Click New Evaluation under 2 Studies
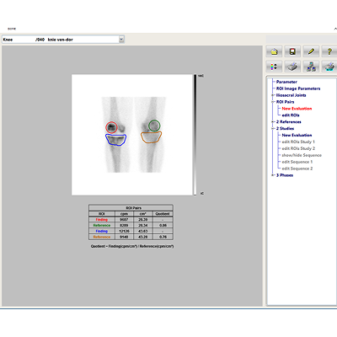 pyautogui.click(x=297, y=135)
